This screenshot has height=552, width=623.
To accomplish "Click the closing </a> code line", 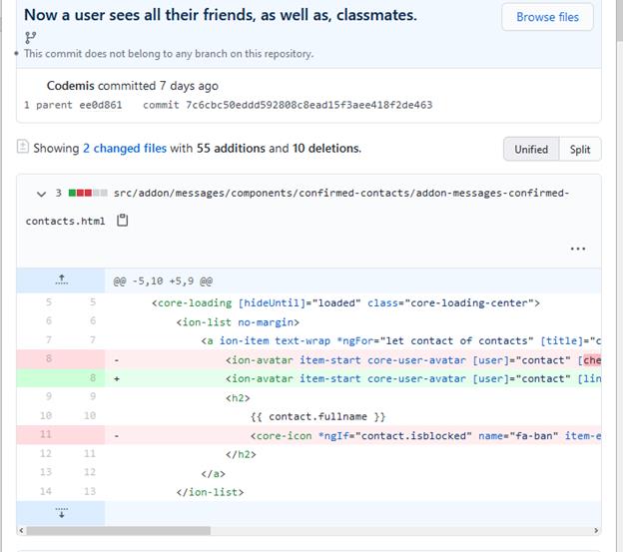I will pyautogui.click(x=213, y=473).
